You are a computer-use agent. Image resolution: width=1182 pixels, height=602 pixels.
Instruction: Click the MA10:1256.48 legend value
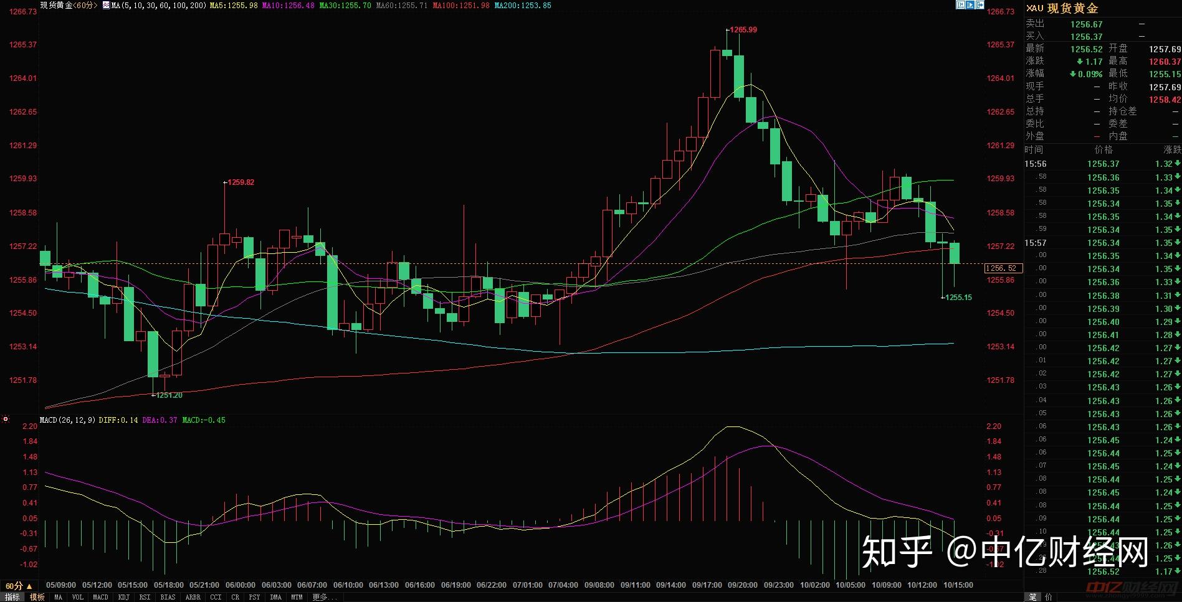click(288, 5)
